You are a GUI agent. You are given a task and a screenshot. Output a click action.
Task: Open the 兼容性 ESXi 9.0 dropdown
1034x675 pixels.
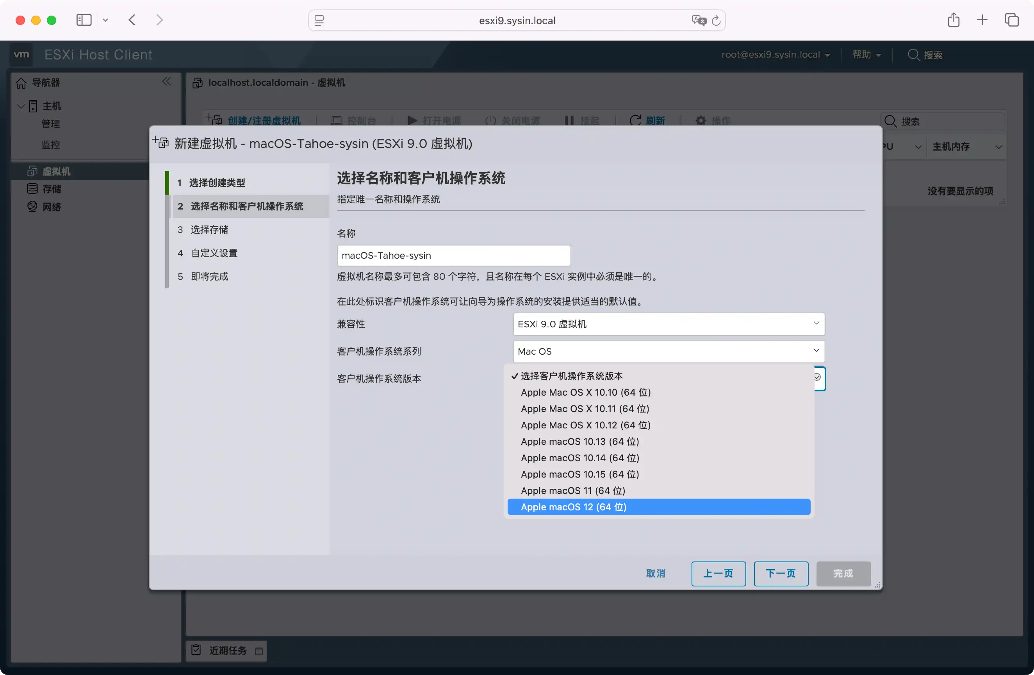668,324
